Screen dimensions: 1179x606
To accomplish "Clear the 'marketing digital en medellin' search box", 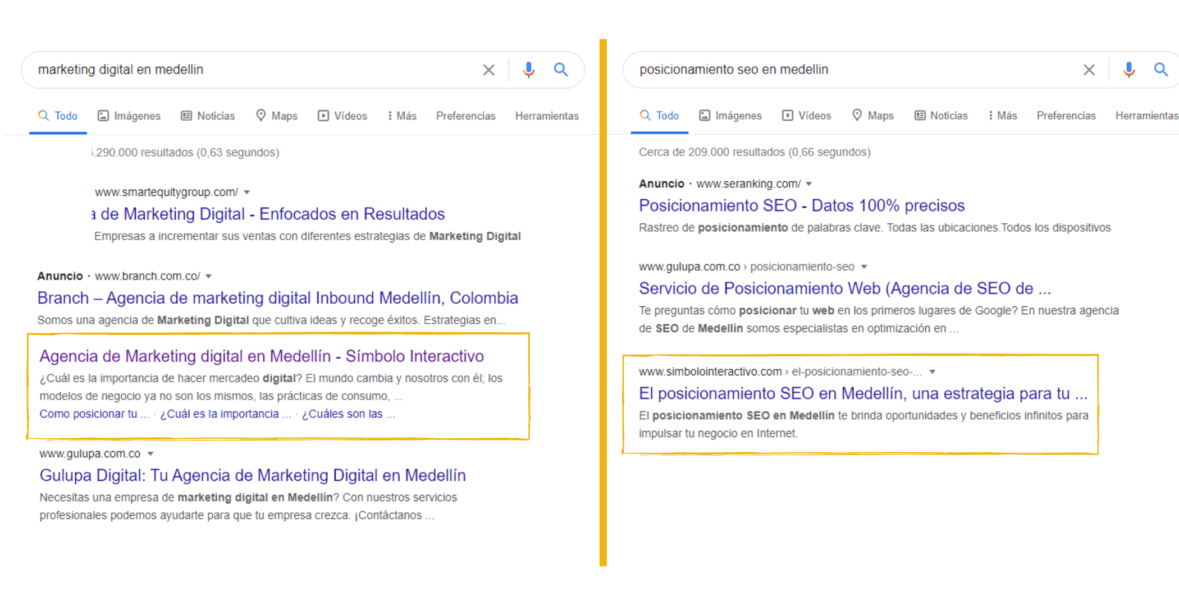I will (x=488, y=70).
